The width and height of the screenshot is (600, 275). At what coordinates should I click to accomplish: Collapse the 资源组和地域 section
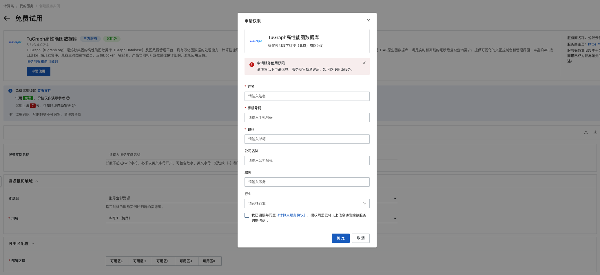pos(37,181)
